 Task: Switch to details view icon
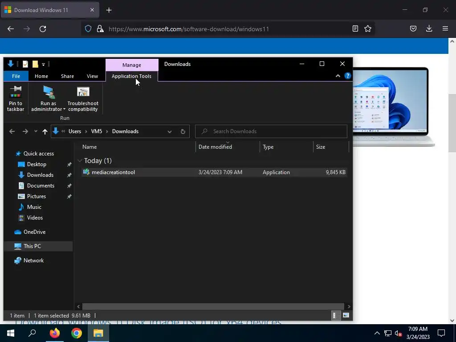coord(335,316)
